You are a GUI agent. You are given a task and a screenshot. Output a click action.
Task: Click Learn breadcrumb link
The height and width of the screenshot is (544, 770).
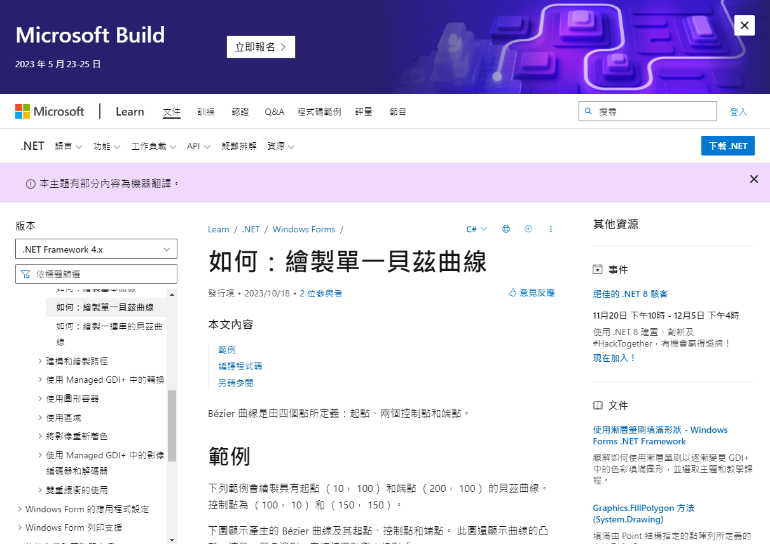pos(219,229)
